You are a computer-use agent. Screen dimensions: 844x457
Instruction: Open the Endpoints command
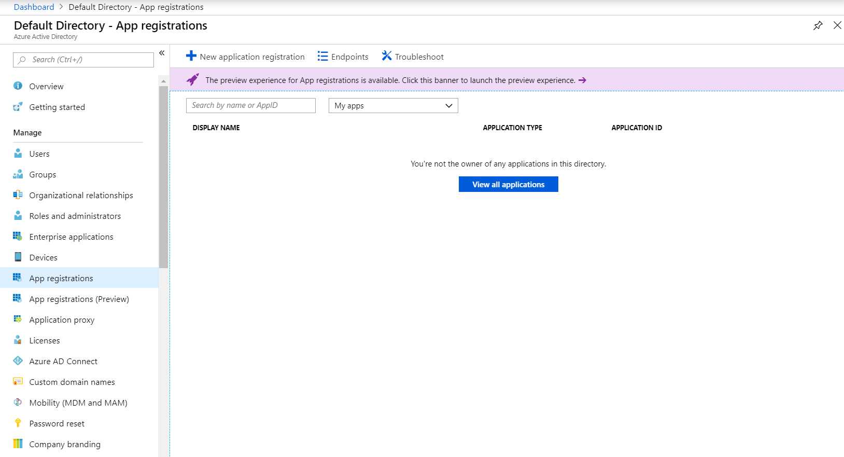pos(343,57)
